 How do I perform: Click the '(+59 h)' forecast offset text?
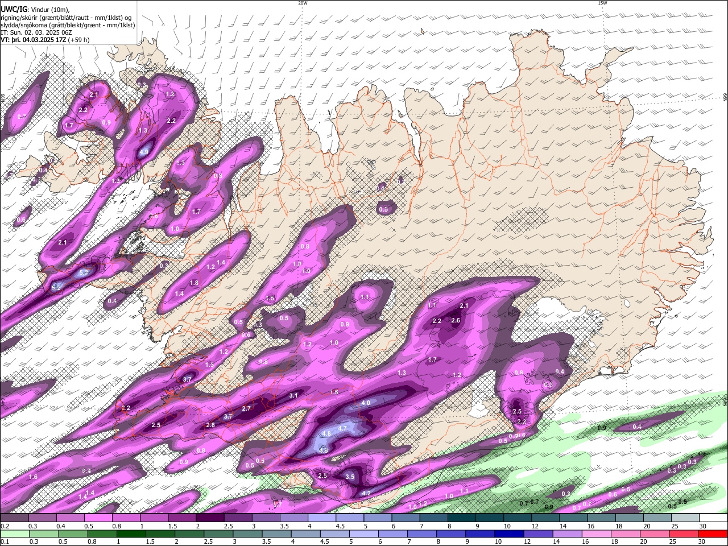(x=78, y=40)
